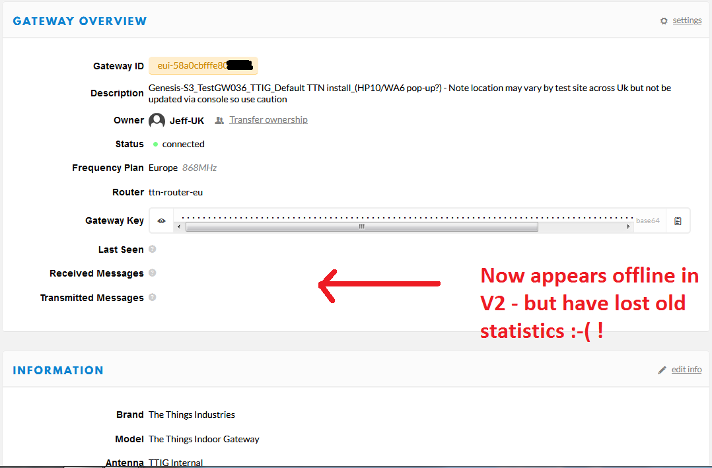Open the Transfer ownership link
Viewport: 712px width, 468px height.
[268, 120]
